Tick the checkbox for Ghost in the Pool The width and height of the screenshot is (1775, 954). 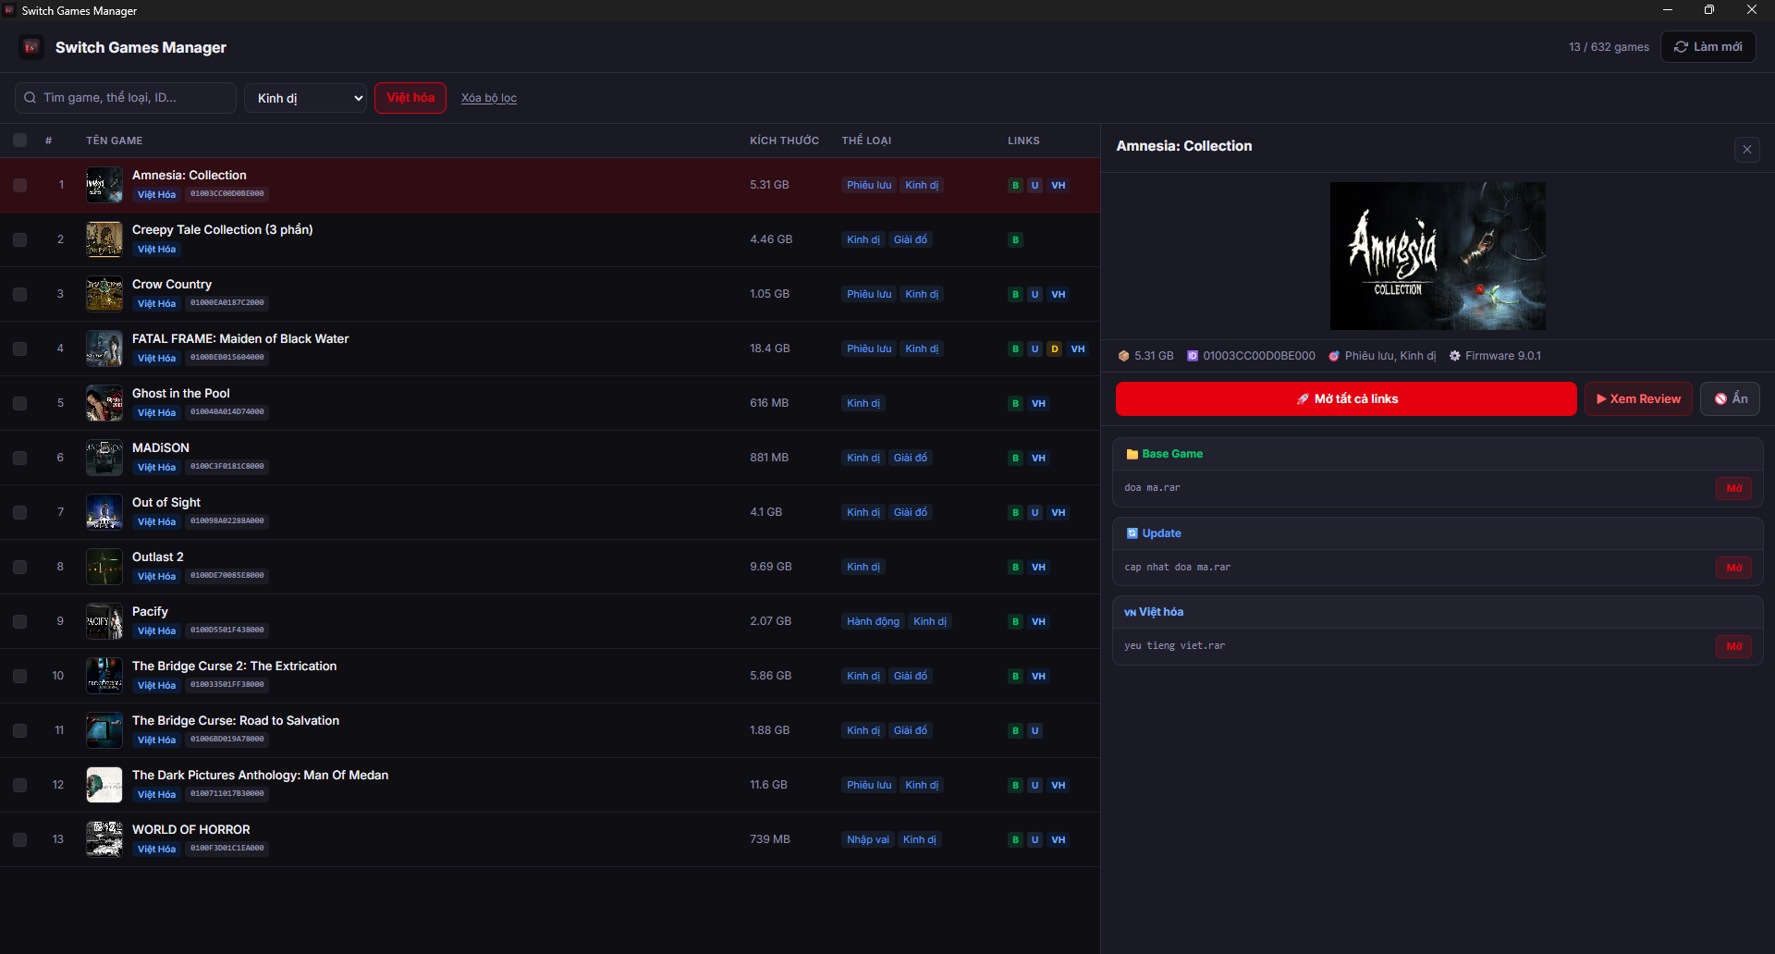(x=19, y=403)
